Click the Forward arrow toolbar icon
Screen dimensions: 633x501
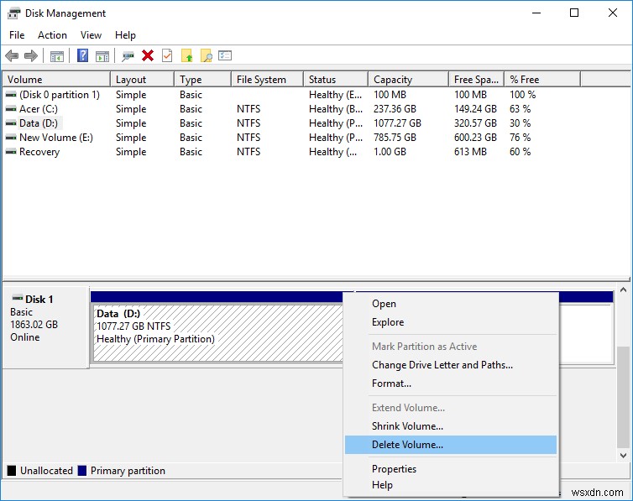31,56
